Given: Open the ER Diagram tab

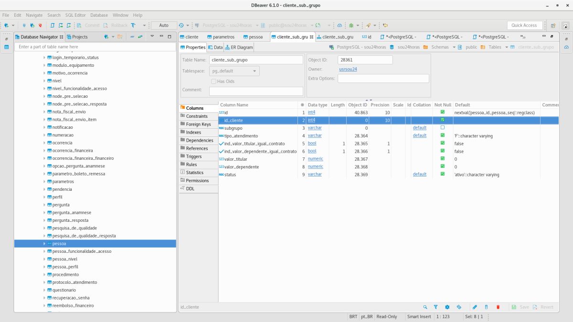Looking at the screenshot, I should click(239, 47).
